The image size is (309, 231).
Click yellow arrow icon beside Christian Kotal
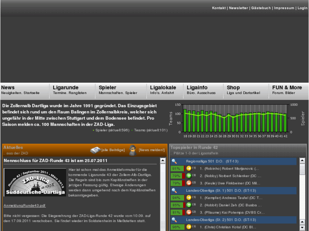tap(189, 227)
